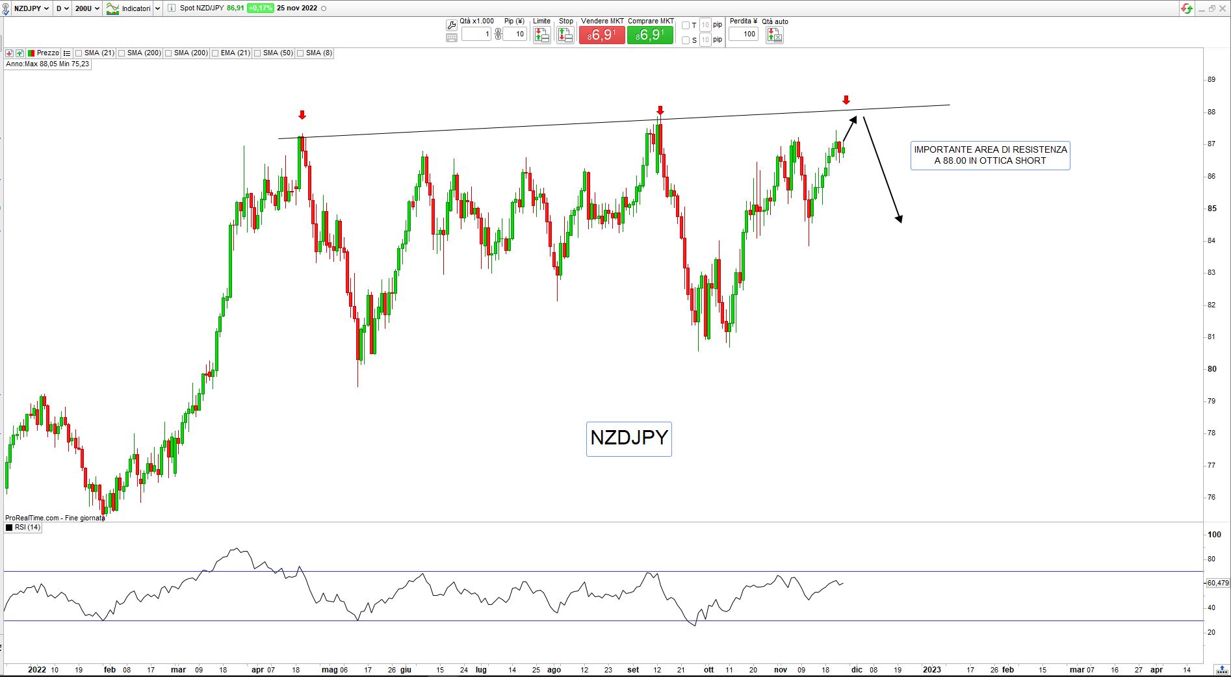
Task: Click the Spot NZD/JPY price 86,91
Action: click(x=235, y=8)
